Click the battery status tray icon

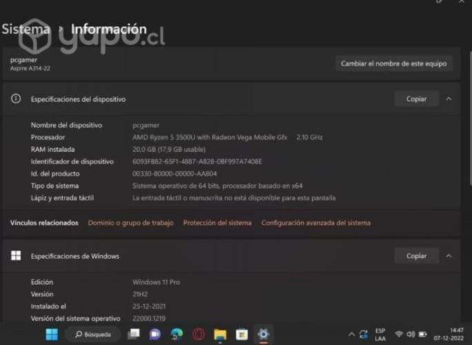click(423, 334)
